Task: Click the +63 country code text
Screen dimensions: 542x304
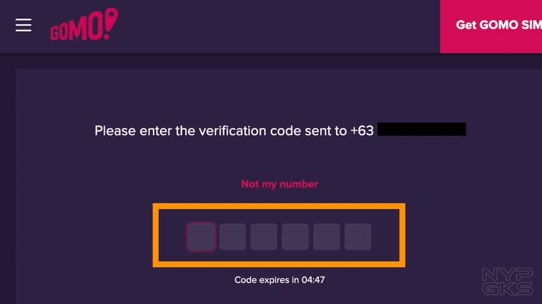Action: pos(362,131)
